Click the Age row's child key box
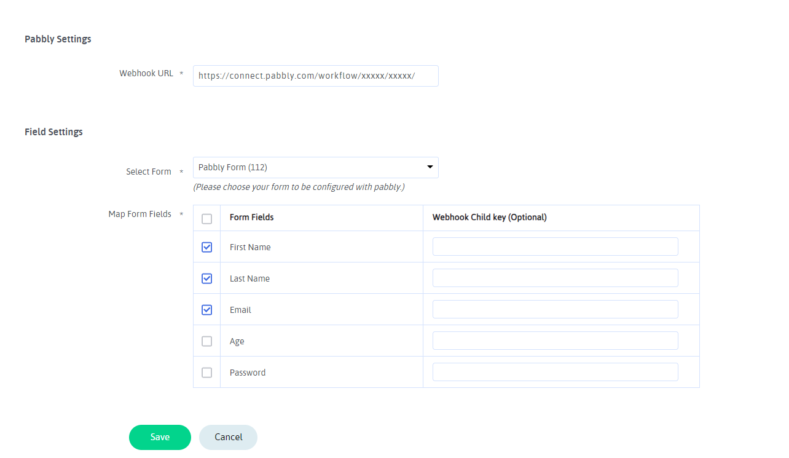This screenshot has height=458, width=789. 555,340
